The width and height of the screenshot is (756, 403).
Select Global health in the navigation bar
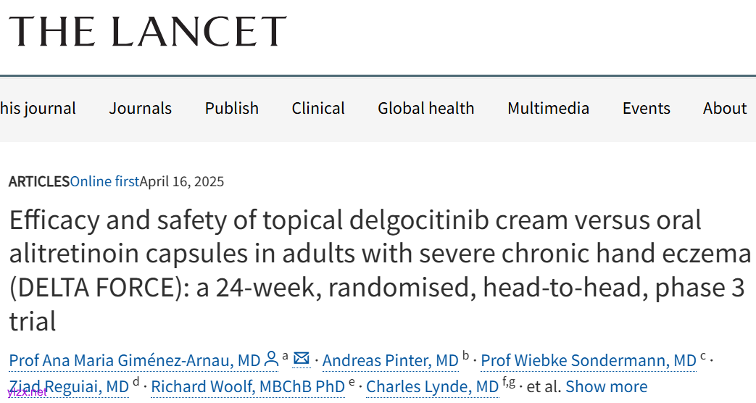point(426,109)
